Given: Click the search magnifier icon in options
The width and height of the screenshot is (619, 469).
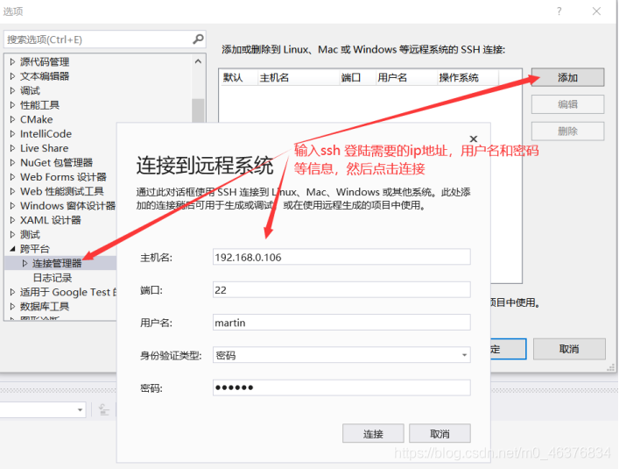Looking at the screenshot, I should click(198, 39).
